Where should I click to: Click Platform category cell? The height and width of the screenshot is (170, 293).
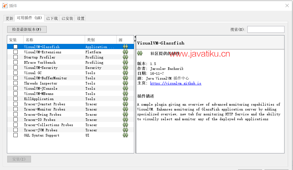coord(93,52)
